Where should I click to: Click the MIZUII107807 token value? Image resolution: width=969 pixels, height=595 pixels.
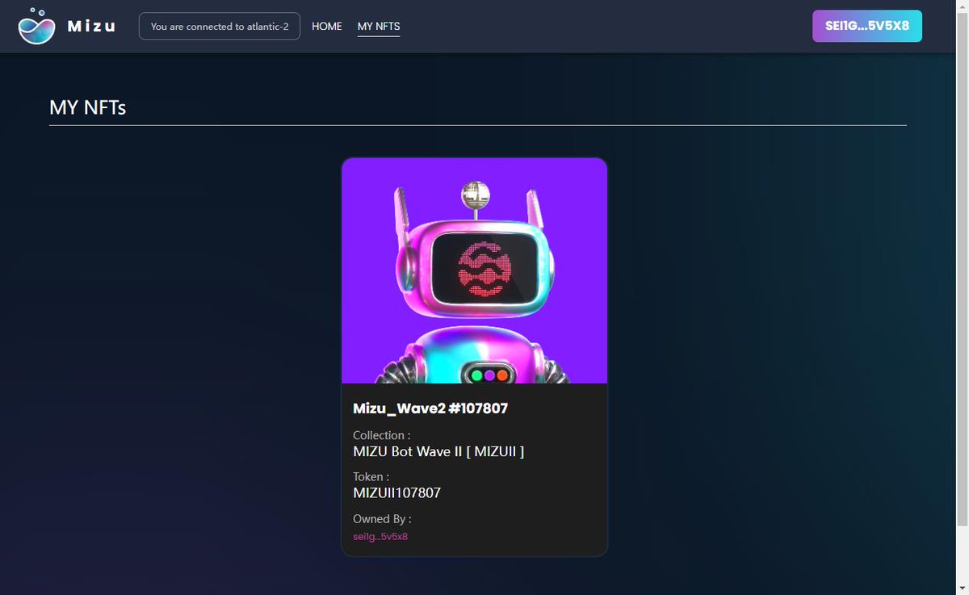pyautogui.click(x=396, y=492)
